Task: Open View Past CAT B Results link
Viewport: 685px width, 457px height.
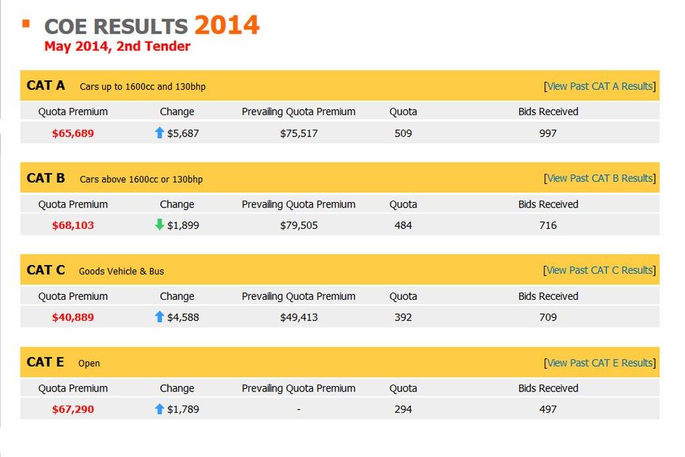Action: 600,178
